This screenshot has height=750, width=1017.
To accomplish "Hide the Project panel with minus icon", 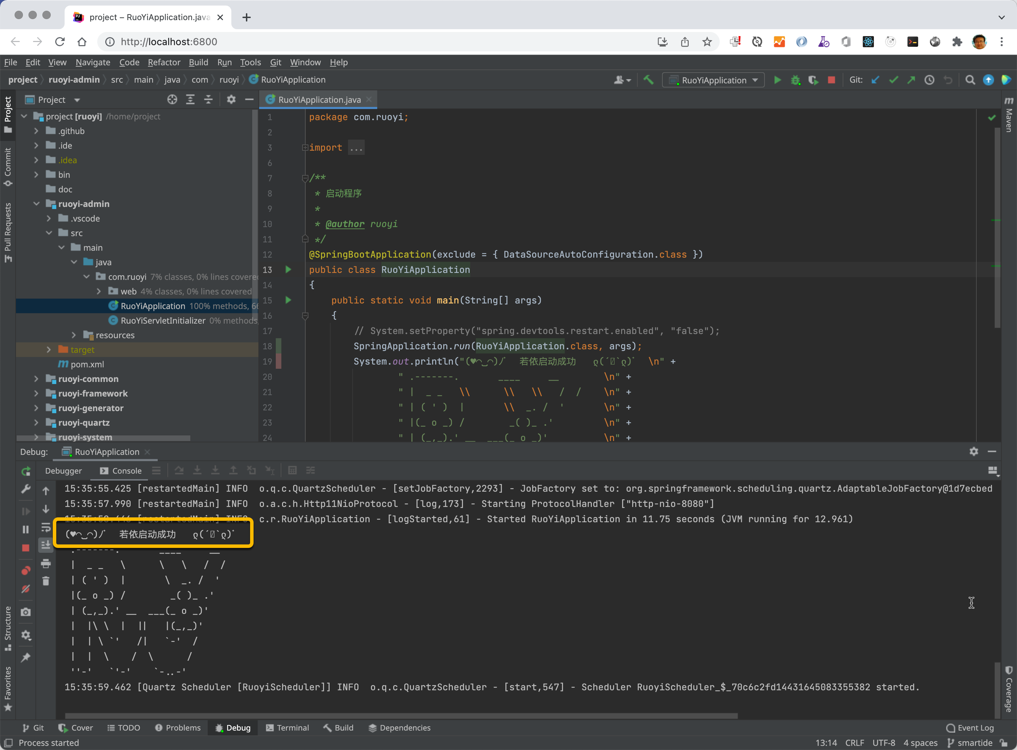I will click(x=249, y=99).
